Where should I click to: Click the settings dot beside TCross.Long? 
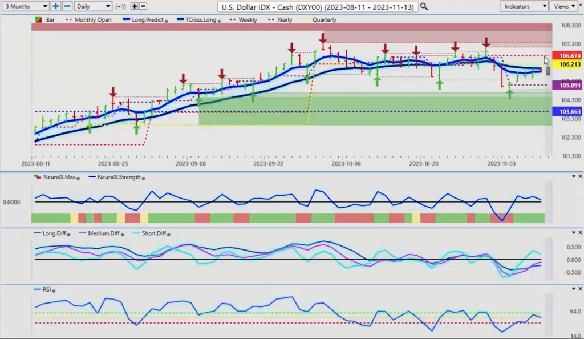tap(219, 21)
